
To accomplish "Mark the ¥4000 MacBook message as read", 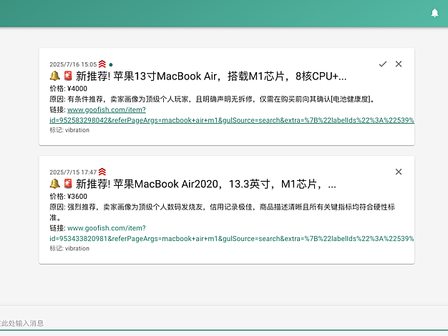I will [x=383, y=64].
